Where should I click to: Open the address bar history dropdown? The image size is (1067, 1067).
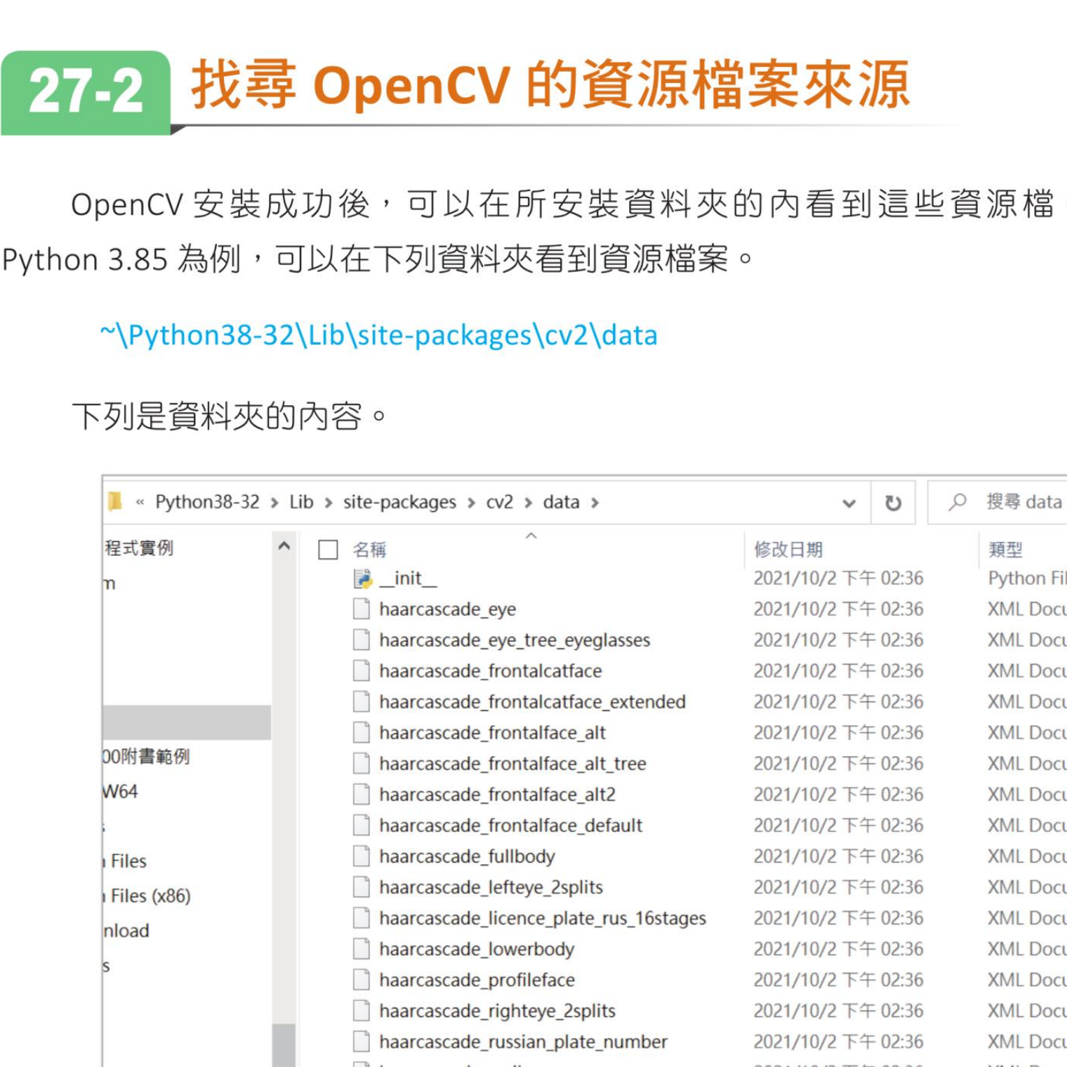849,503
